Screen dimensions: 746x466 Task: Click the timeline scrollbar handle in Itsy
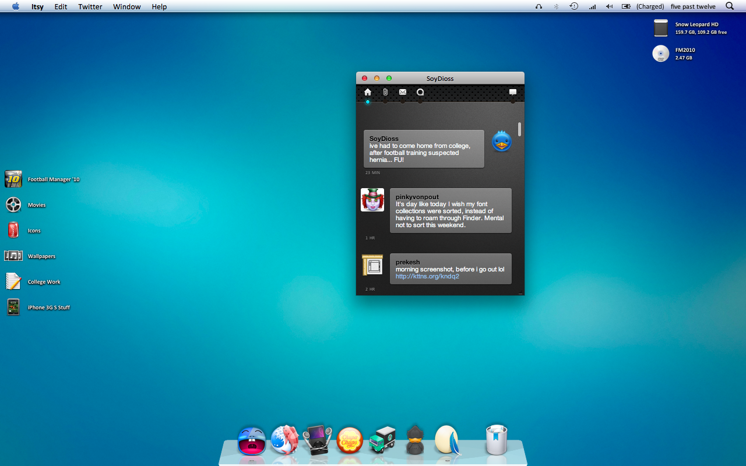pyautogui.click(x=520, y=129)
